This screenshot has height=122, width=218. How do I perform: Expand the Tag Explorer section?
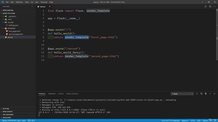tap(18, 115)
